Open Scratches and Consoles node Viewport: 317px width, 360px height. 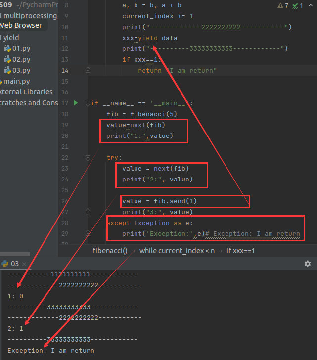click(29, 103)
